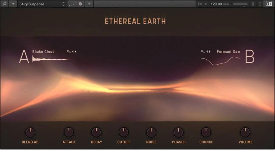Viewport: 275px width, 158px height.
Task: Browse the next sample for Shaku Cloud with arrows
Action: (74, 52)
